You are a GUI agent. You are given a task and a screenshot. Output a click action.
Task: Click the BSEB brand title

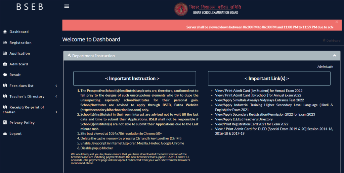[x=30, y=7]
